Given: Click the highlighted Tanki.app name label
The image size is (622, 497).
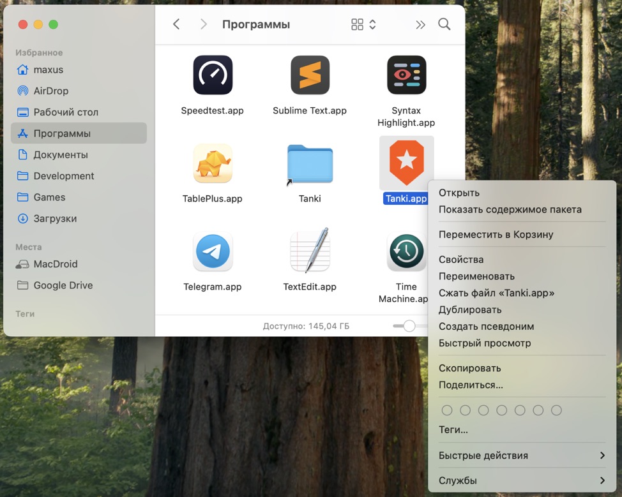Looking at the screenshot, I should tap(406, 198).
